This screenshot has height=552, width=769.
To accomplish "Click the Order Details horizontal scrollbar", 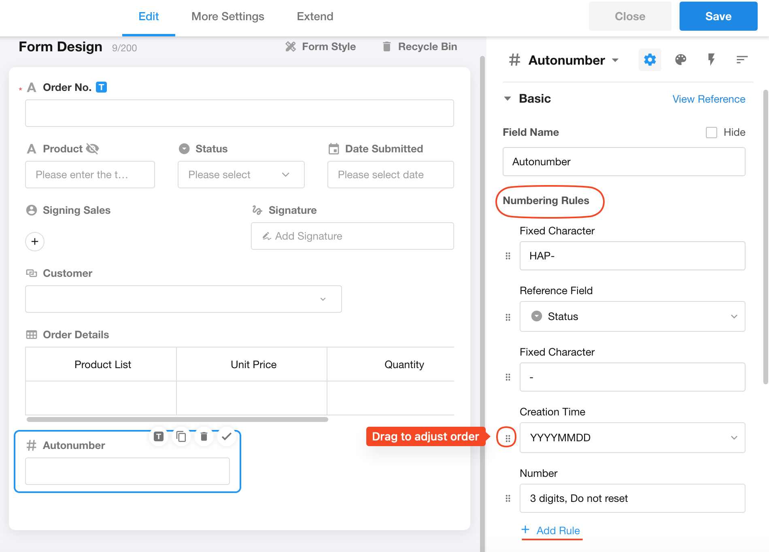I will coord(177,419).
